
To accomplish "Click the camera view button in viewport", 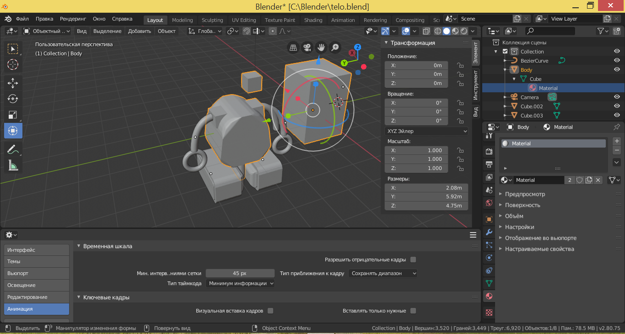I will coord(307,47).
